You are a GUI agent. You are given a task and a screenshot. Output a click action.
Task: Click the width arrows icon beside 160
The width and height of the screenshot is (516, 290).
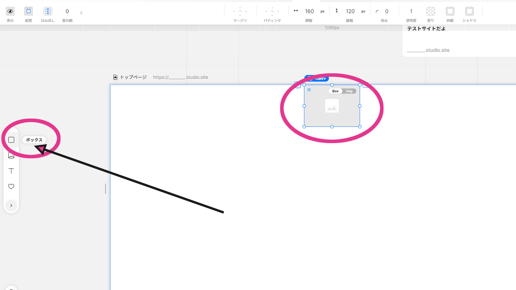296,11
